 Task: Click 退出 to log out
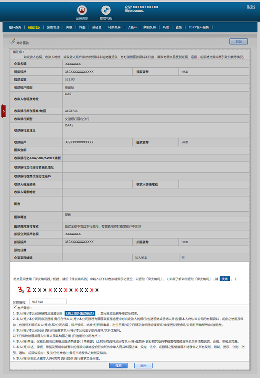point(251,7)
